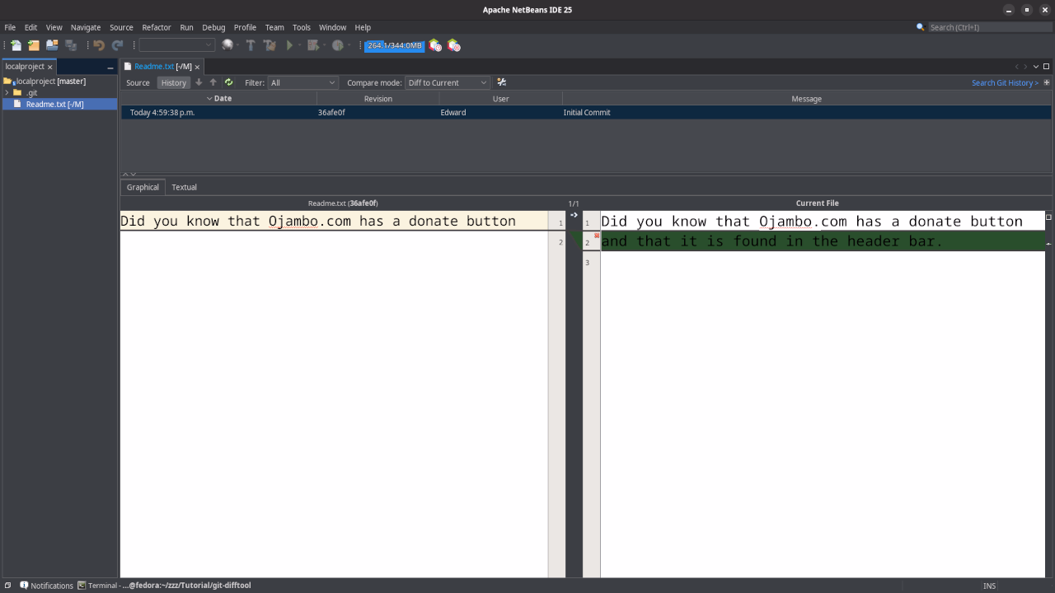Go to next difference down arrow
1055x593 pixels.
pos(199,82)
